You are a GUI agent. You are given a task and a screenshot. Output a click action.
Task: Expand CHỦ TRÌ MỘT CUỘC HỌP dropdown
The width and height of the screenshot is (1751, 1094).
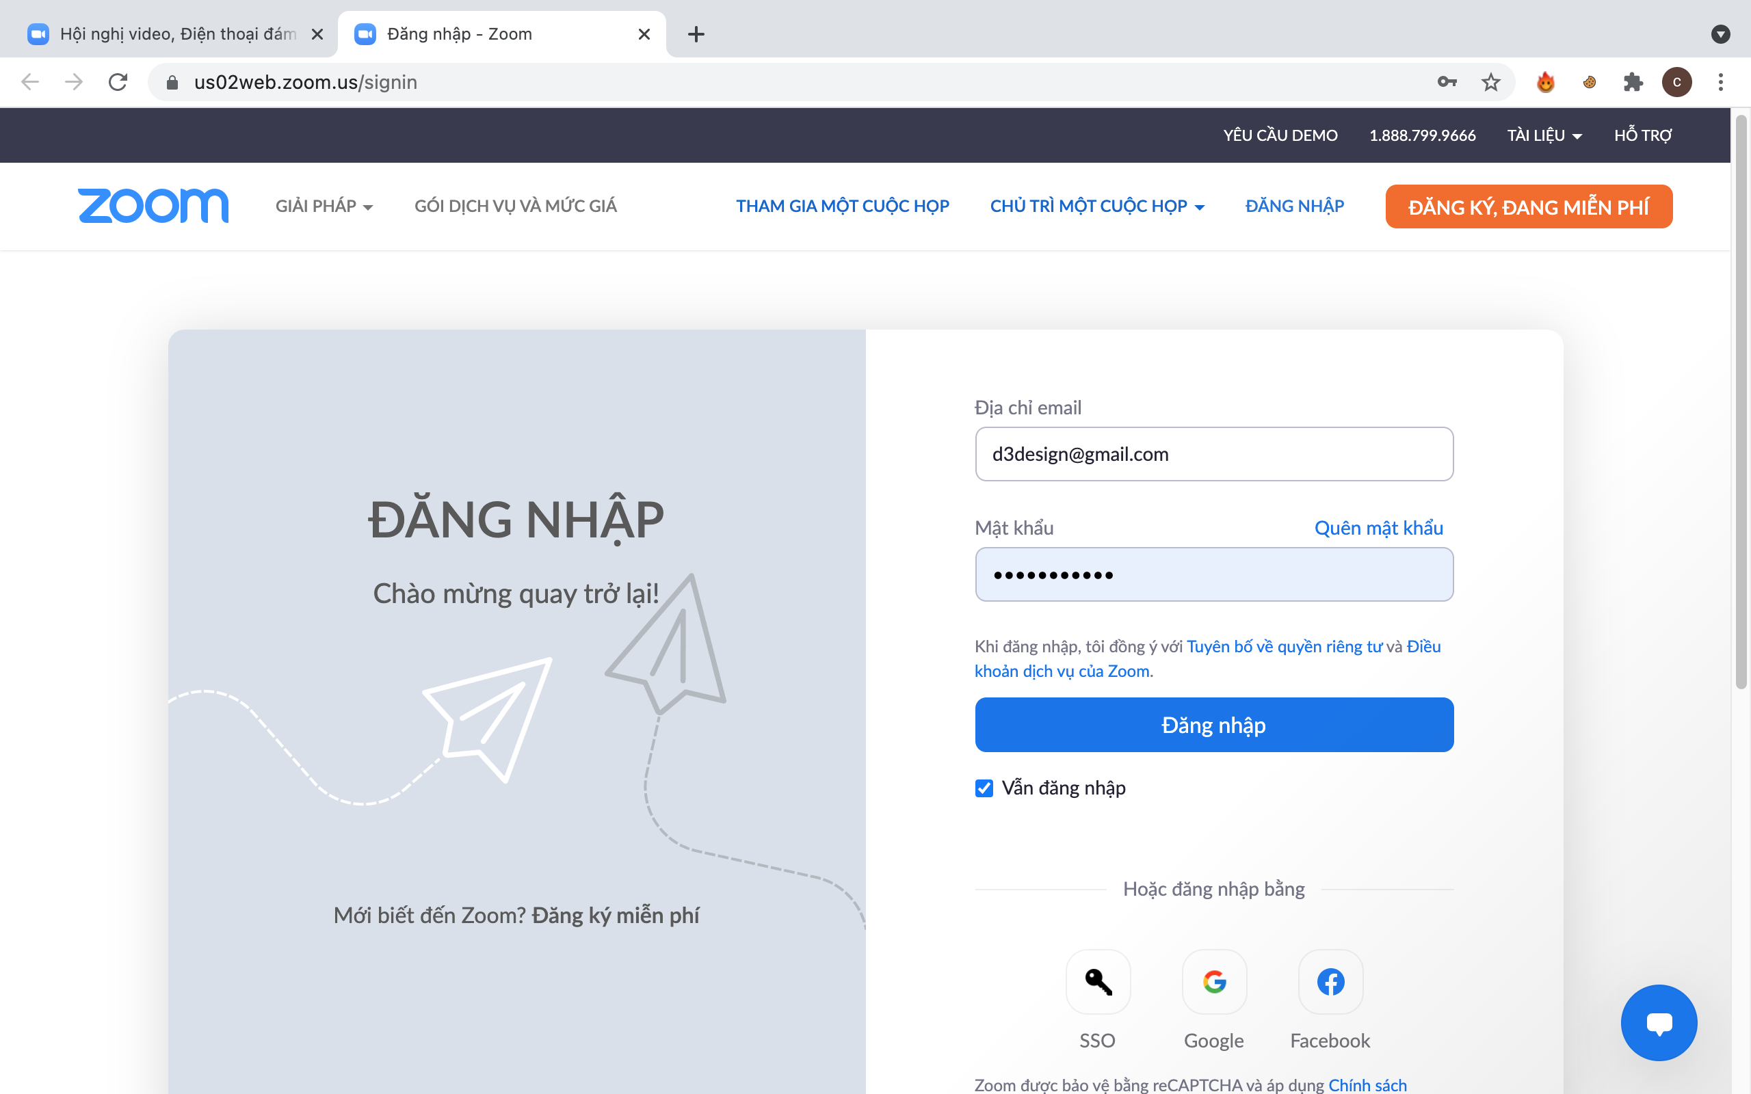tap(1097, 206)
